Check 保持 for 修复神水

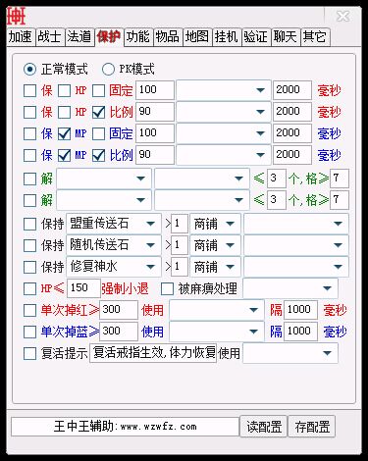[x=29, y=267]
